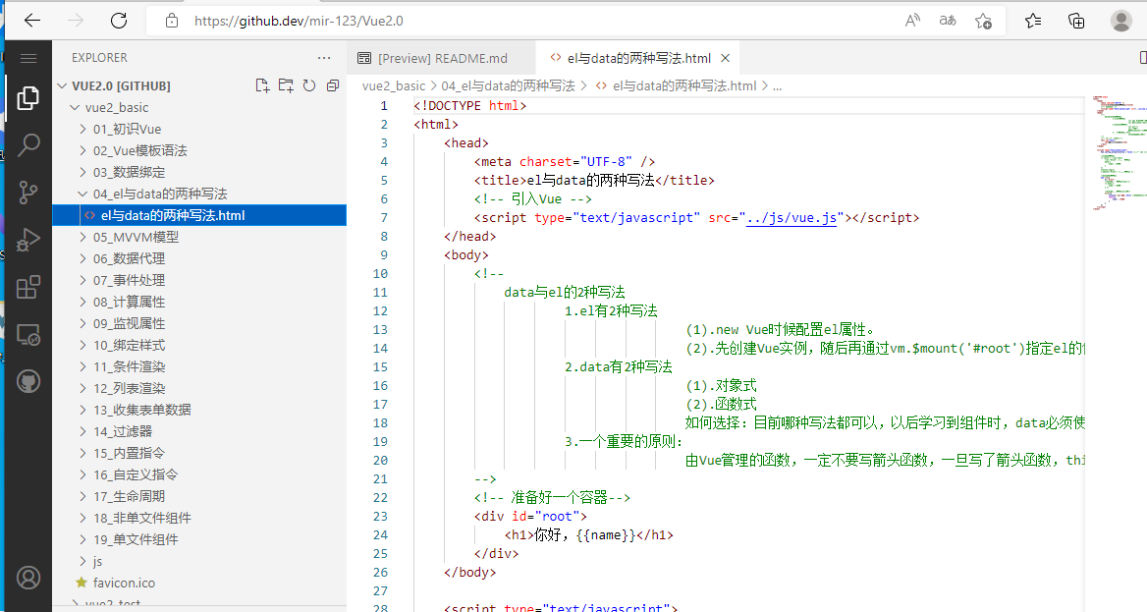Open the Extensions view

click(27, 287)
